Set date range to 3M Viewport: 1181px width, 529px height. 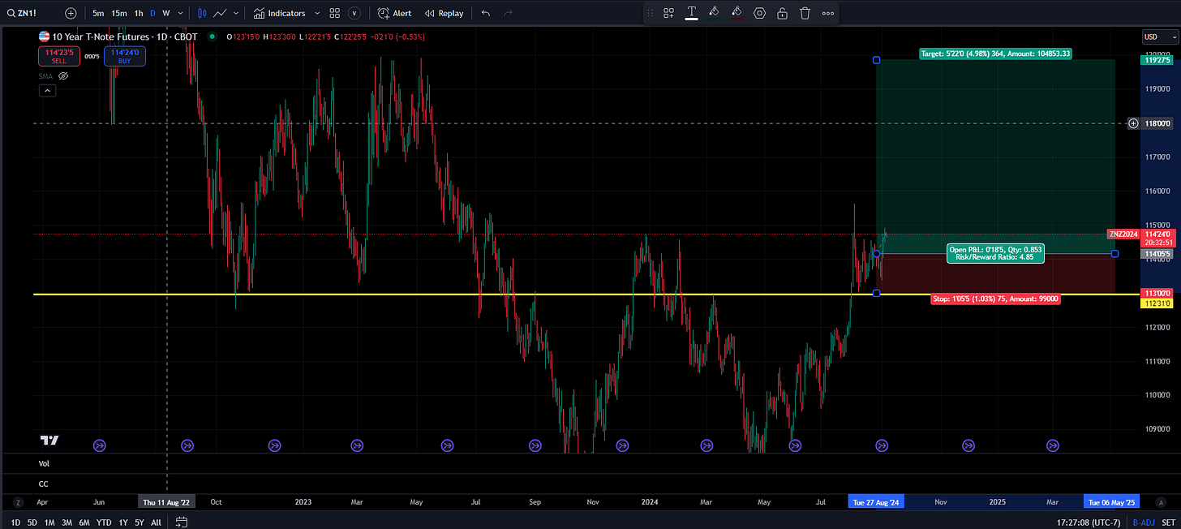point(67,522)
